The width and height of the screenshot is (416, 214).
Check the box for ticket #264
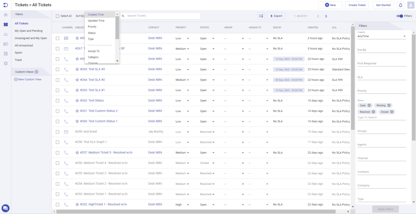(58, 80)
